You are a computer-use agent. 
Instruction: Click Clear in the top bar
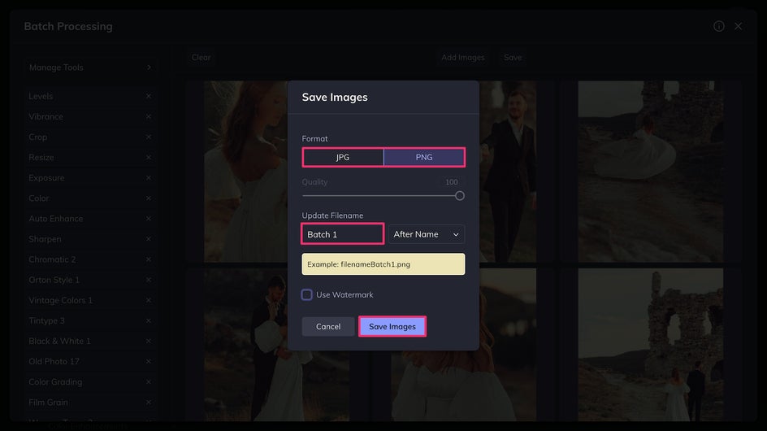point(201,57)
